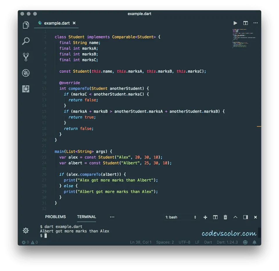Click the code minimap preview
The width and height of the screenshot is (279, 271).
(244, 38)
